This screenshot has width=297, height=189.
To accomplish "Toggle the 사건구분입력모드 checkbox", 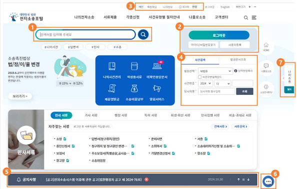I will click(x=199, y=77).
